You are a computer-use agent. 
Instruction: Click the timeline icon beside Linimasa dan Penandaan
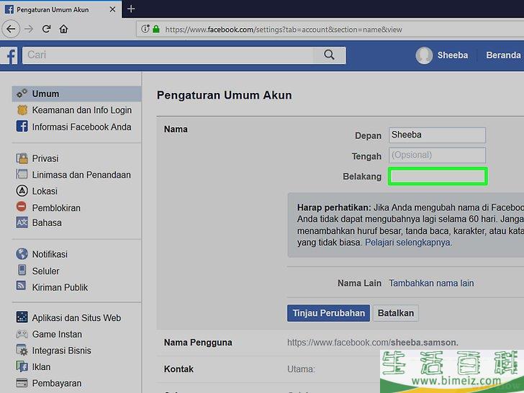coord(22,174)
